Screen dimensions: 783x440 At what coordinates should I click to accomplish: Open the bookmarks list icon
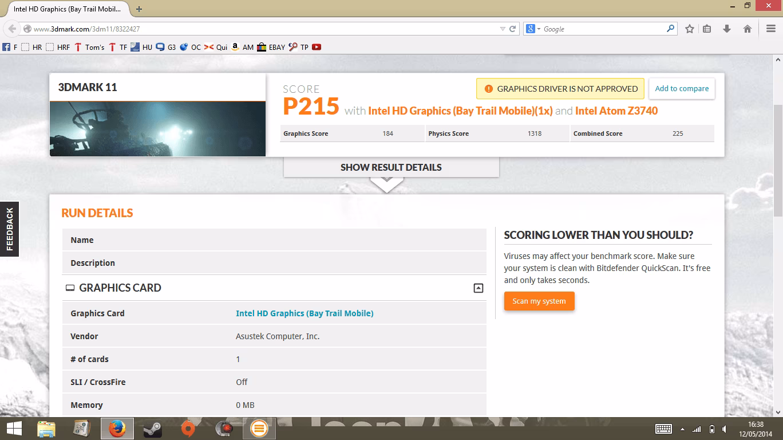707,29
